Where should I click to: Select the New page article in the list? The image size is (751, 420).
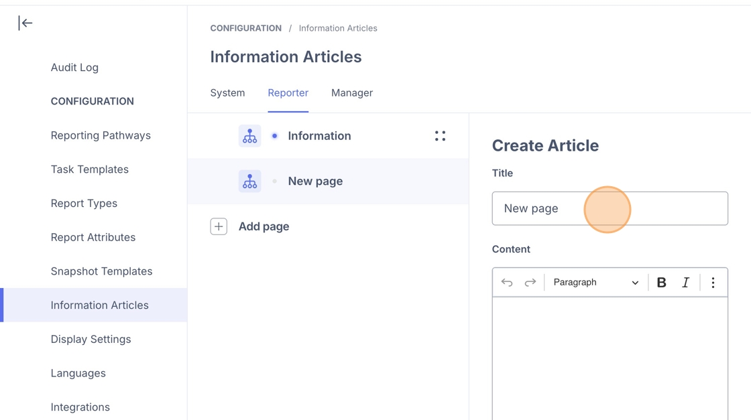pyautogui.click(x=328, y=182)
